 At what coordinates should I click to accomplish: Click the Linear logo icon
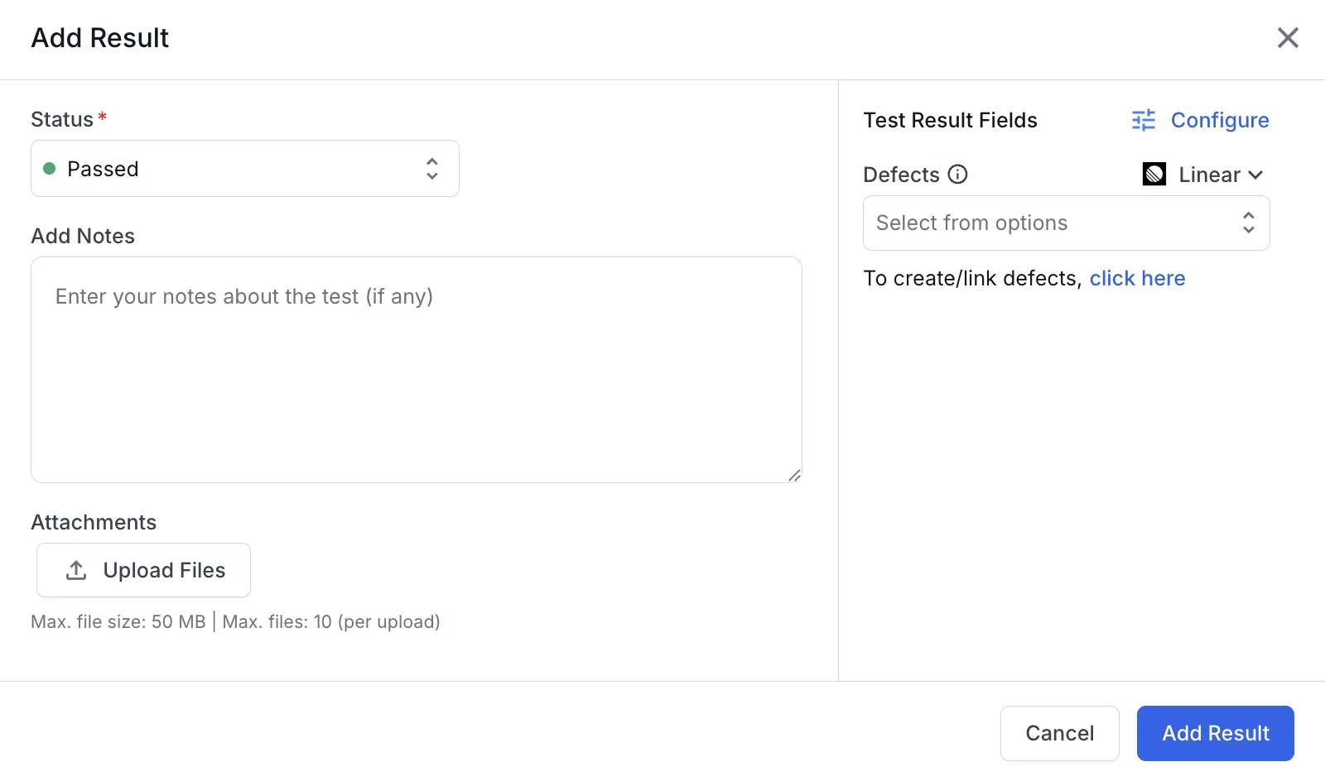coord(1154,175)
